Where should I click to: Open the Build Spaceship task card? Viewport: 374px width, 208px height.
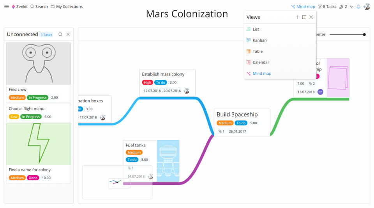tap(242, 115)
